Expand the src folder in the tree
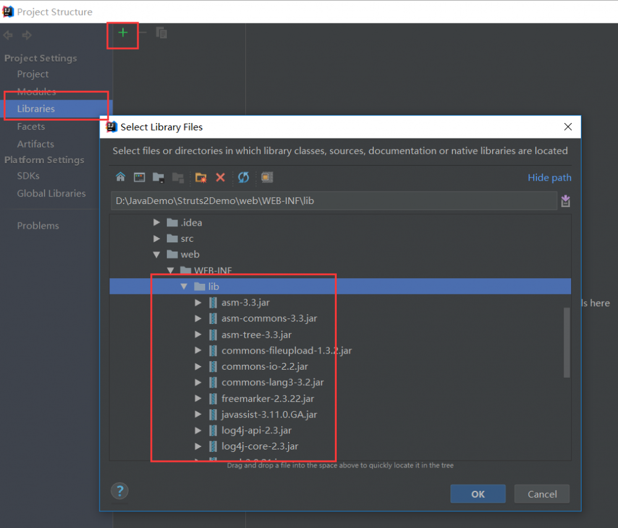Screen dimensions: 618x528 [156, 238]
